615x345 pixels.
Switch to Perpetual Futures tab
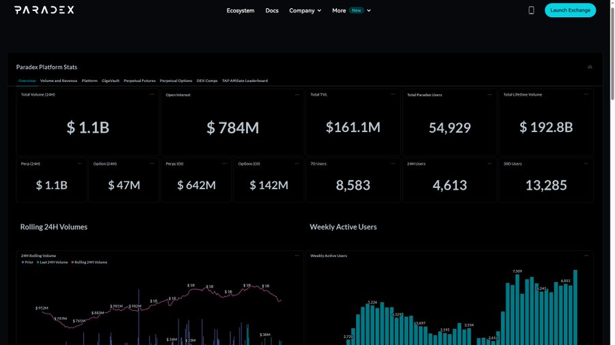(x=139, y=81)
